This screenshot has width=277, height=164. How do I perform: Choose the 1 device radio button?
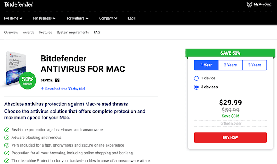click(196, 78)
